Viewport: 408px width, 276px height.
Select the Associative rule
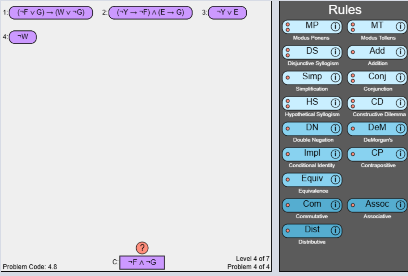click(375, 204)
